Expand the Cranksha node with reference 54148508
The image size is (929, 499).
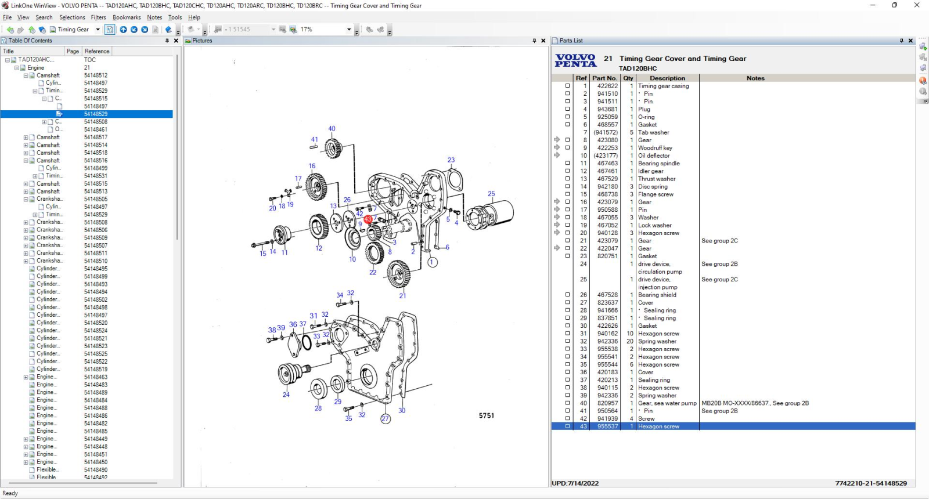click(26, 222)
